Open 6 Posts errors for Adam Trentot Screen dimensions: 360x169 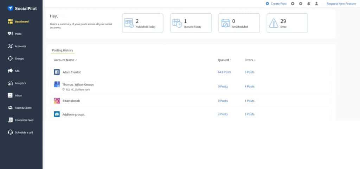tap(249, 72)
